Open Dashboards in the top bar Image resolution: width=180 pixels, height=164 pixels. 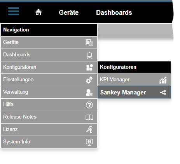point(114,12)
